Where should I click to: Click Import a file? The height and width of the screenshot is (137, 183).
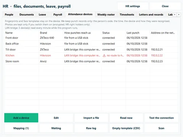coord(91,118)
